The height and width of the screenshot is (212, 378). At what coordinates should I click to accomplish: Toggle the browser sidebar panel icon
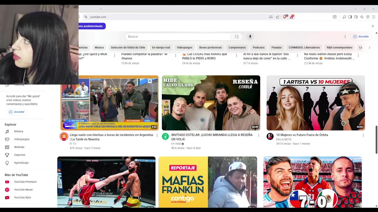pos(350,17)
